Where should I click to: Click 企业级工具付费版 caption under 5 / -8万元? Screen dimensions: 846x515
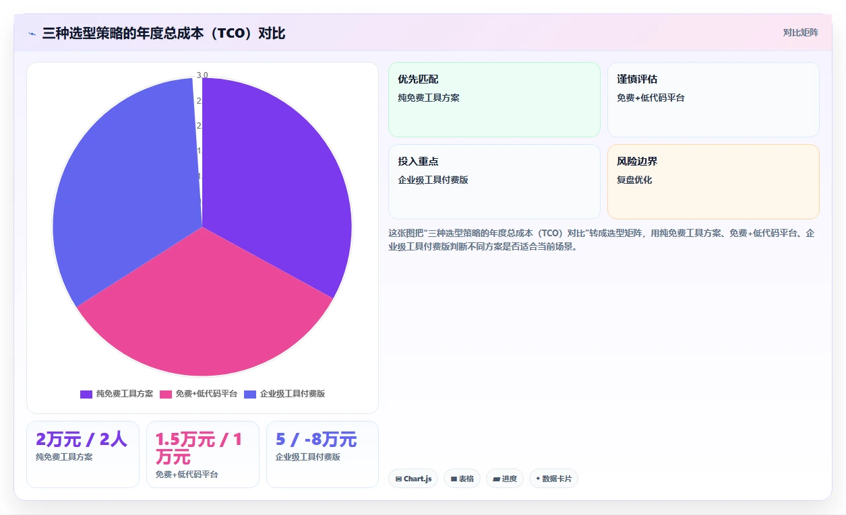pos(308,456)
